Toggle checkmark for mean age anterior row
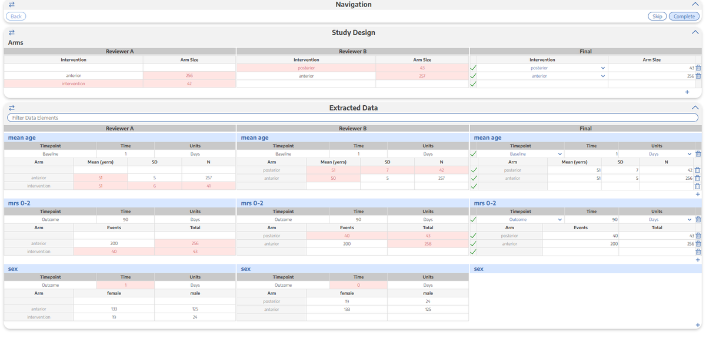This screenshot has height=345, width=706. [x=474, y=178]
